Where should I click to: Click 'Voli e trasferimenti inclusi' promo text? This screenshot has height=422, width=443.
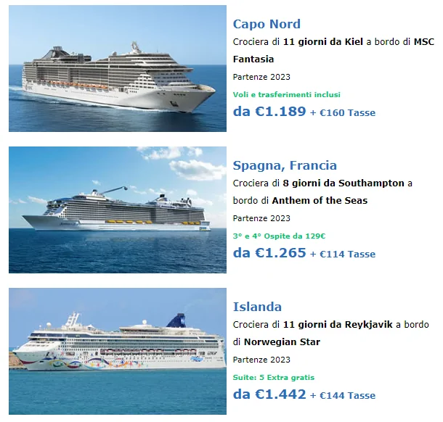[286, 94]
